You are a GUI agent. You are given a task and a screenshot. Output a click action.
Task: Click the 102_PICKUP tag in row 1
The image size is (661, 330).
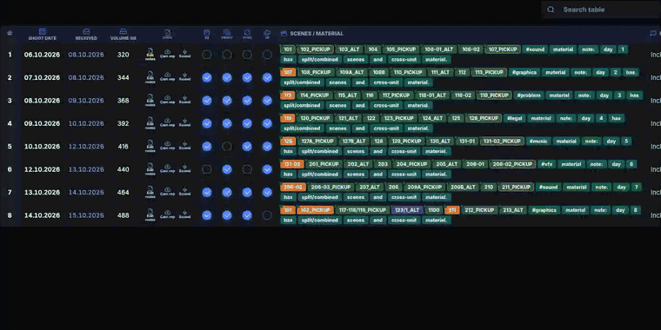click(315, 49)
